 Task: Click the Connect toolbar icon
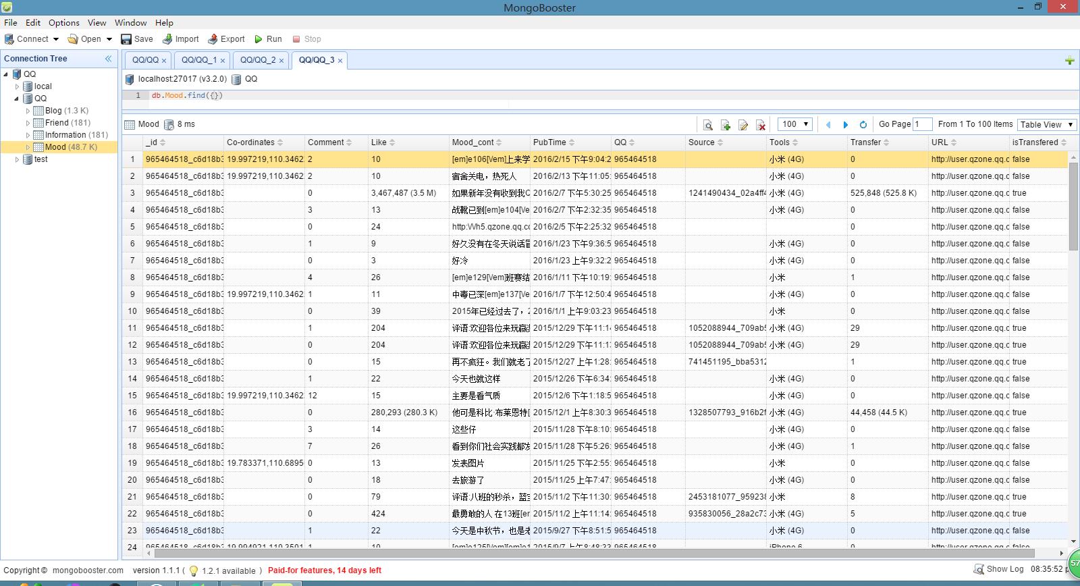[9, 39]
